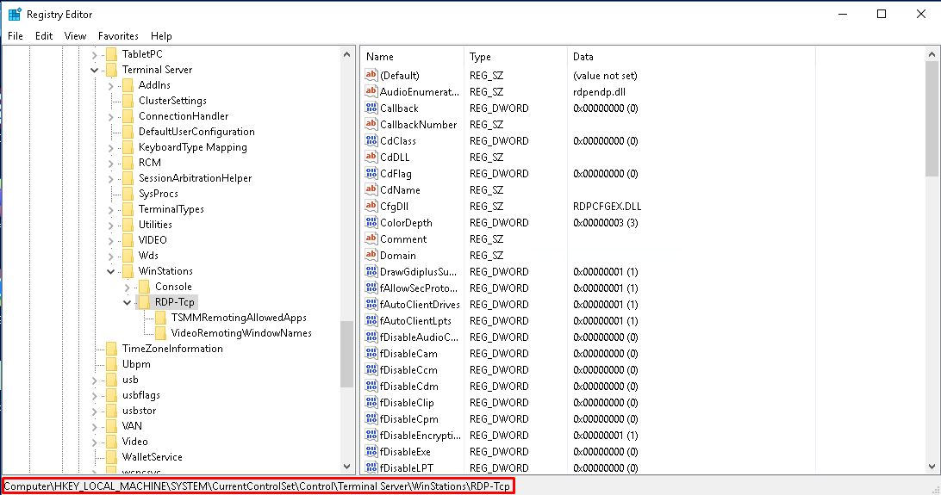Expand the Console subkey
Image resolution: width=941 pixels, height=495 pixels.
tap(128, 287)
